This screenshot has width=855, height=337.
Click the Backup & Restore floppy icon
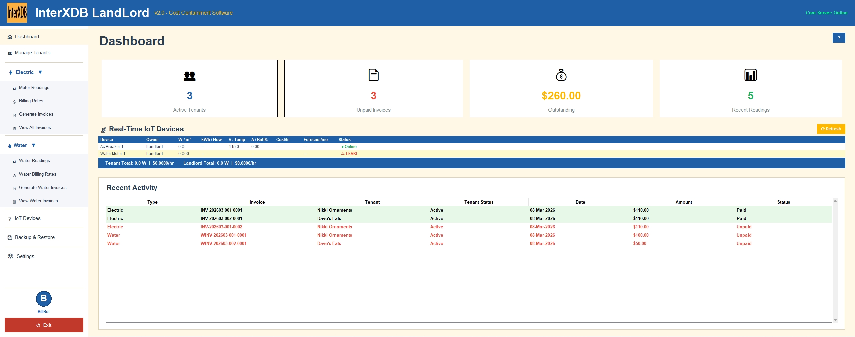(x=10, y=237)
